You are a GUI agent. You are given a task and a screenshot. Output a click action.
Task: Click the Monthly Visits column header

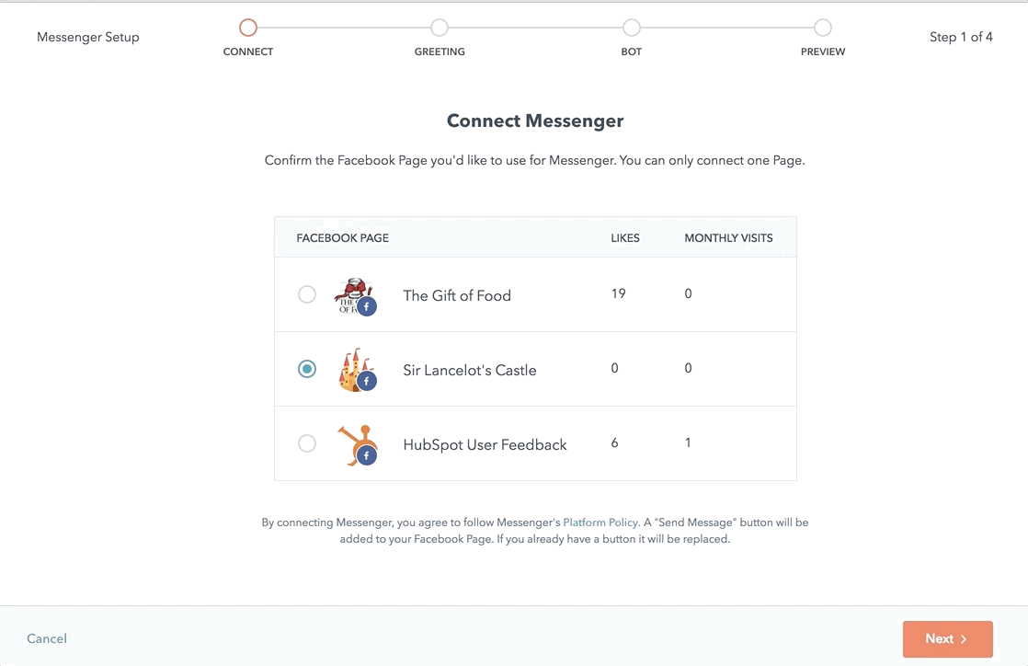point(728,238)
